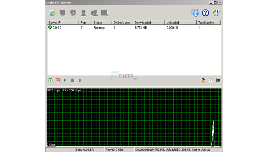The image size is (263, 152).
Task: Click the 9.751 MB downloaded cell
Action: click(x=141, y=28)
